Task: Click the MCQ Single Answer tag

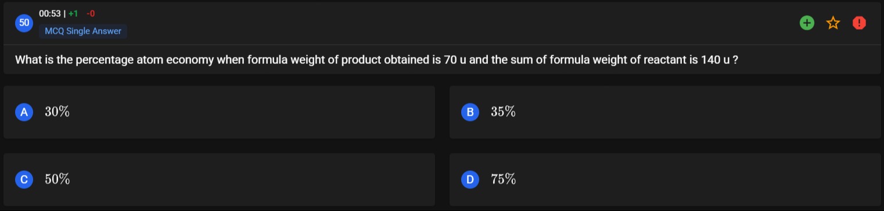Action: pyautogui.click(x=83, y=31)
